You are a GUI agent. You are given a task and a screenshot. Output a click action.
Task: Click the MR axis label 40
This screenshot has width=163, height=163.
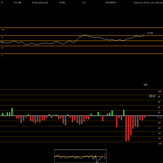click(x=159, y=107)
